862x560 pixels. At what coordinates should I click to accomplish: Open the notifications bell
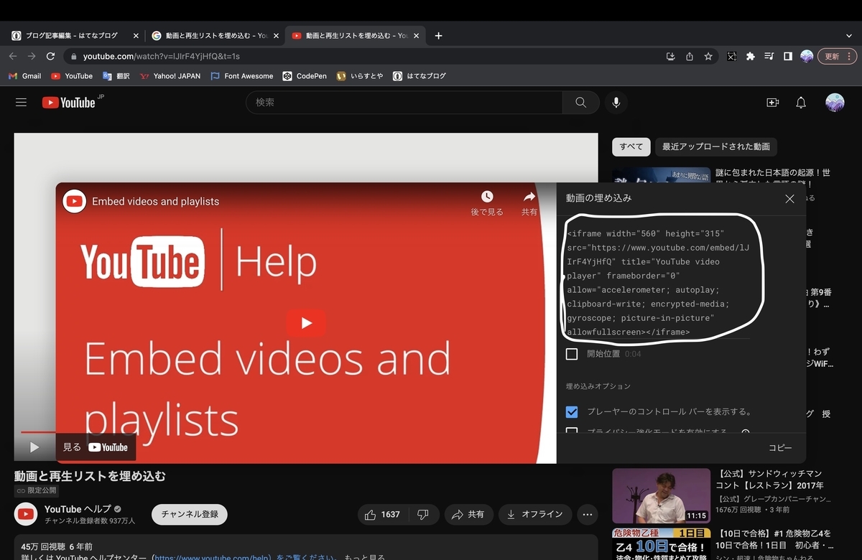point(801,103)
